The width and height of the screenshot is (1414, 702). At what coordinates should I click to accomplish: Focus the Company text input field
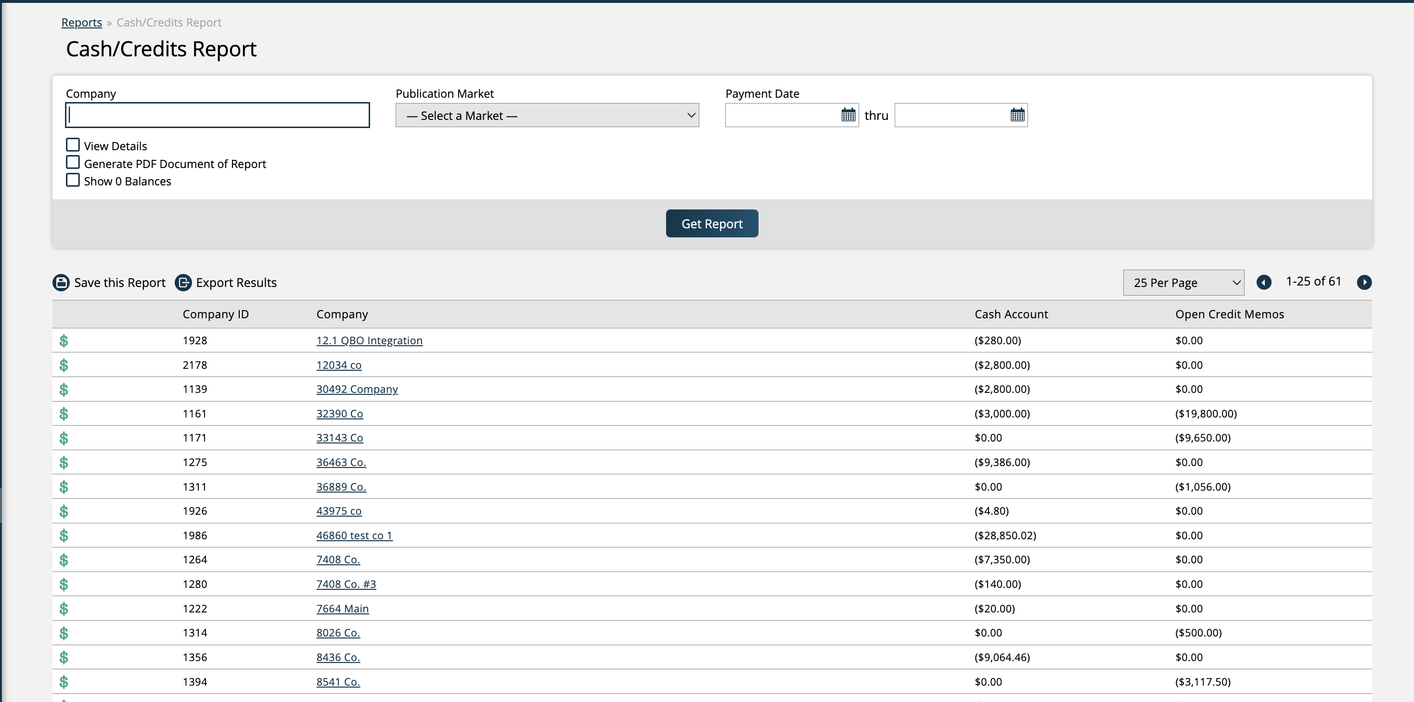(218, 116)
